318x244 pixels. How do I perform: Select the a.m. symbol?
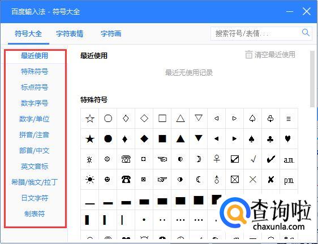[289, 160]
